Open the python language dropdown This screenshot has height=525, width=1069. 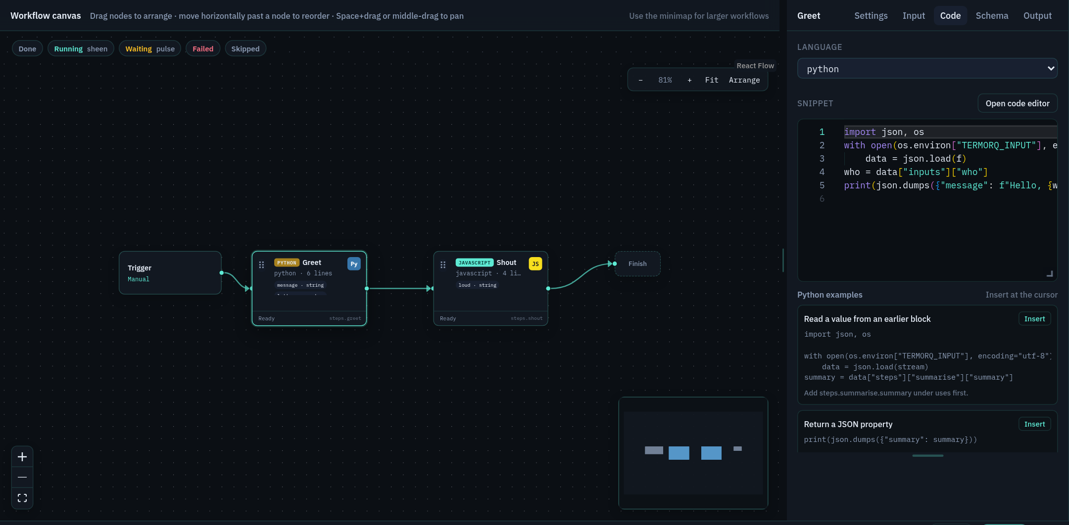point(927,69)
